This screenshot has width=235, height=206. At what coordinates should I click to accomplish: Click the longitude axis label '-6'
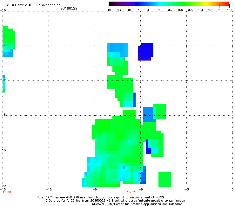pos(140,190)
